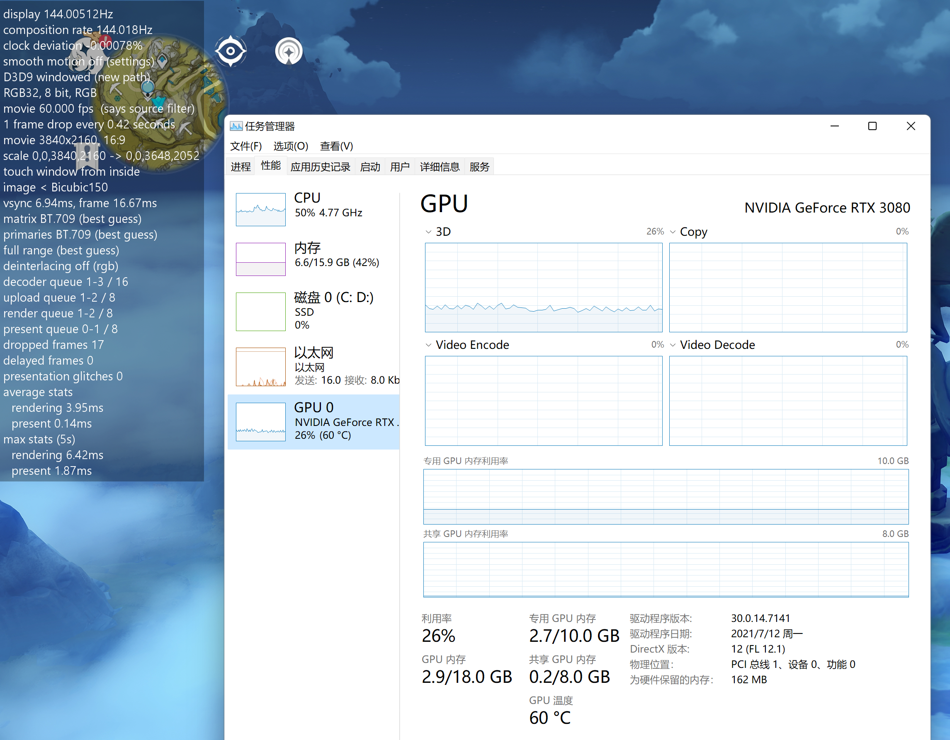This screenshot has height=740, width=950.
Task: Open the 3D engine dropdown chevron
Action: click(x=428, y=232)
